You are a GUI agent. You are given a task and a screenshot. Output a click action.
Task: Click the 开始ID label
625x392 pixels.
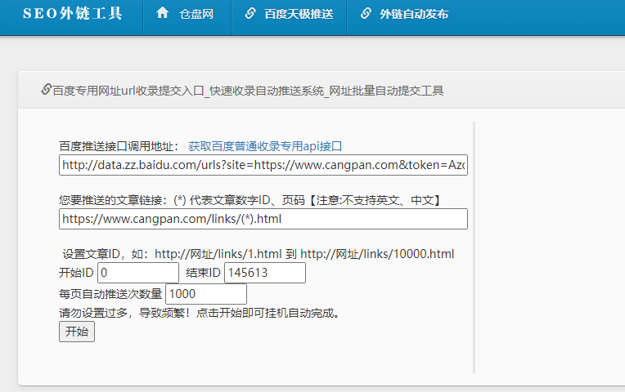pos(76,273)
